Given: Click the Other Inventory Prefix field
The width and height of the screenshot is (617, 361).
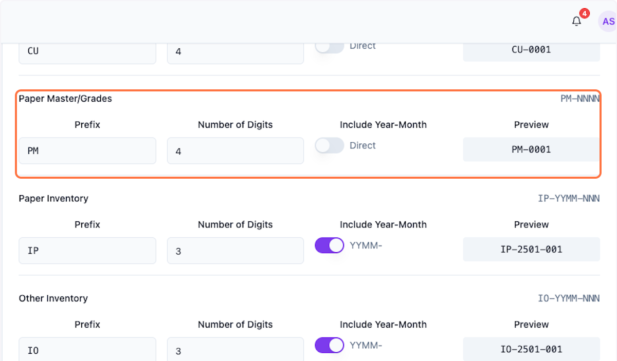Looking at the screenshot, I should (x=87, y=350).
